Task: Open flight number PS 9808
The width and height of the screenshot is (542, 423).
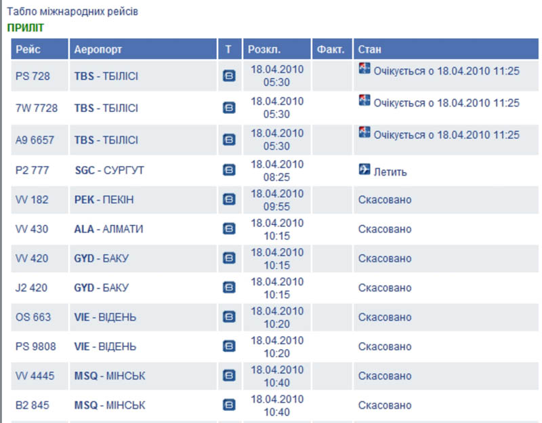Action: tap(35, 346)
